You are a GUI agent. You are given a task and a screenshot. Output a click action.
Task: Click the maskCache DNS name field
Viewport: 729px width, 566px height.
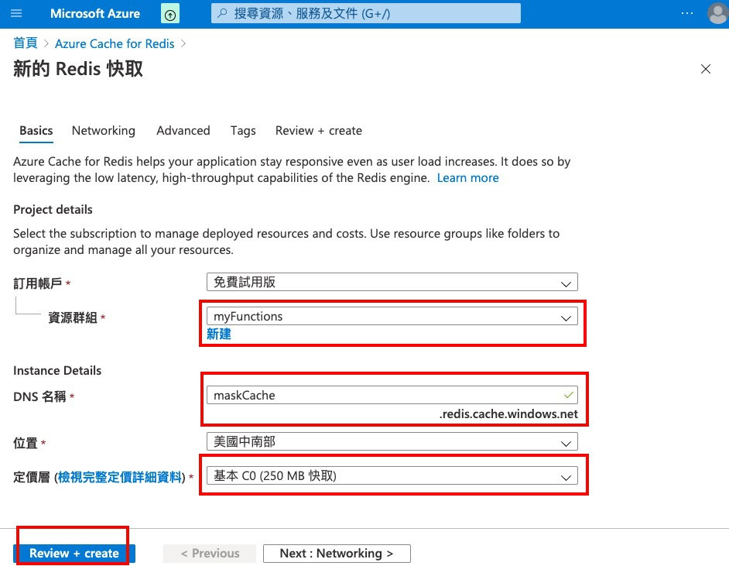point(392,396)
